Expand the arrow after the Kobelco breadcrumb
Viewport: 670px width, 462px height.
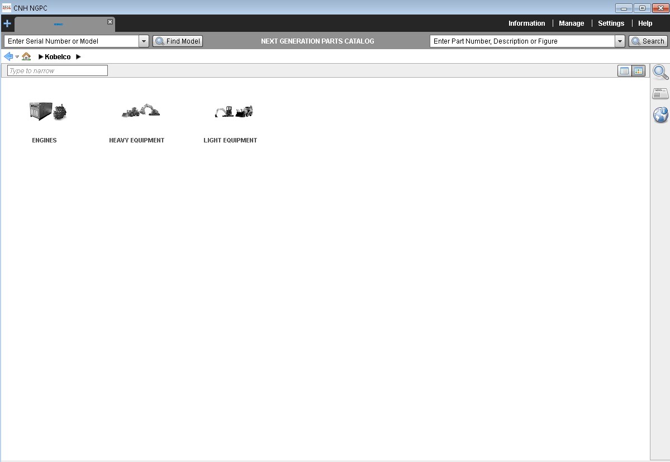point(78,57)
